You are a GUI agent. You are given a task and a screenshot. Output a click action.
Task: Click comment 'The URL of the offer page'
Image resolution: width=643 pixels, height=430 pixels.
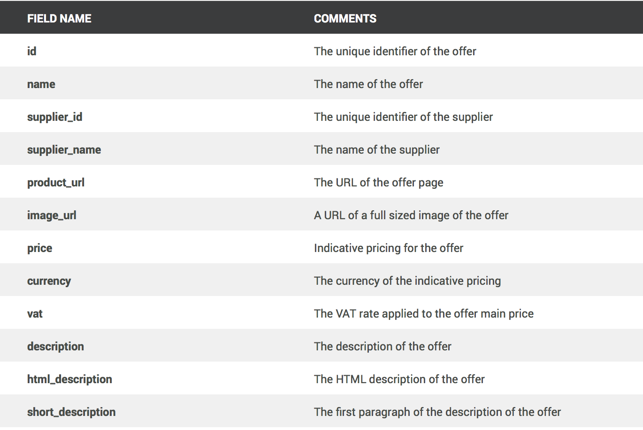[379, 183]
